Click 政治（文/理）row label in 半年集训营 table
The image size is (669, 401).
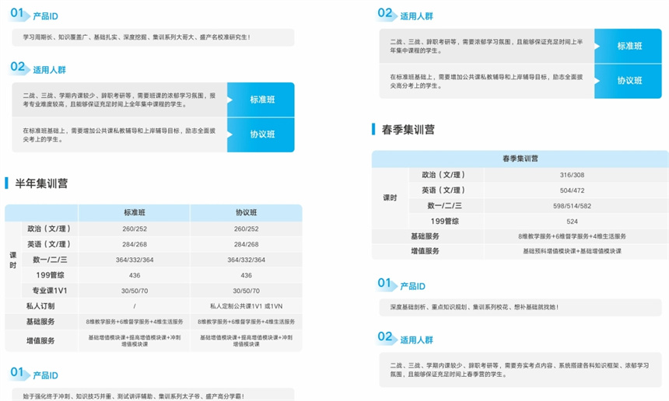tap(49, 228)
